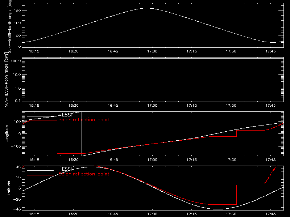290x217 pixels.
Task: Select the -40 tick label on Latitude plot
Action: pyautogui.click(x=17, y=209)
